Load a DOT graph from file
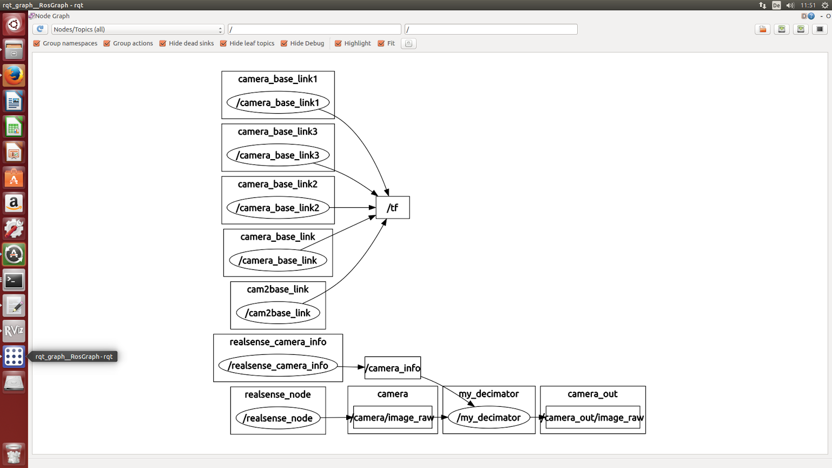The height and width of the screenshot is (468, 832). click(x=763, y=29)
